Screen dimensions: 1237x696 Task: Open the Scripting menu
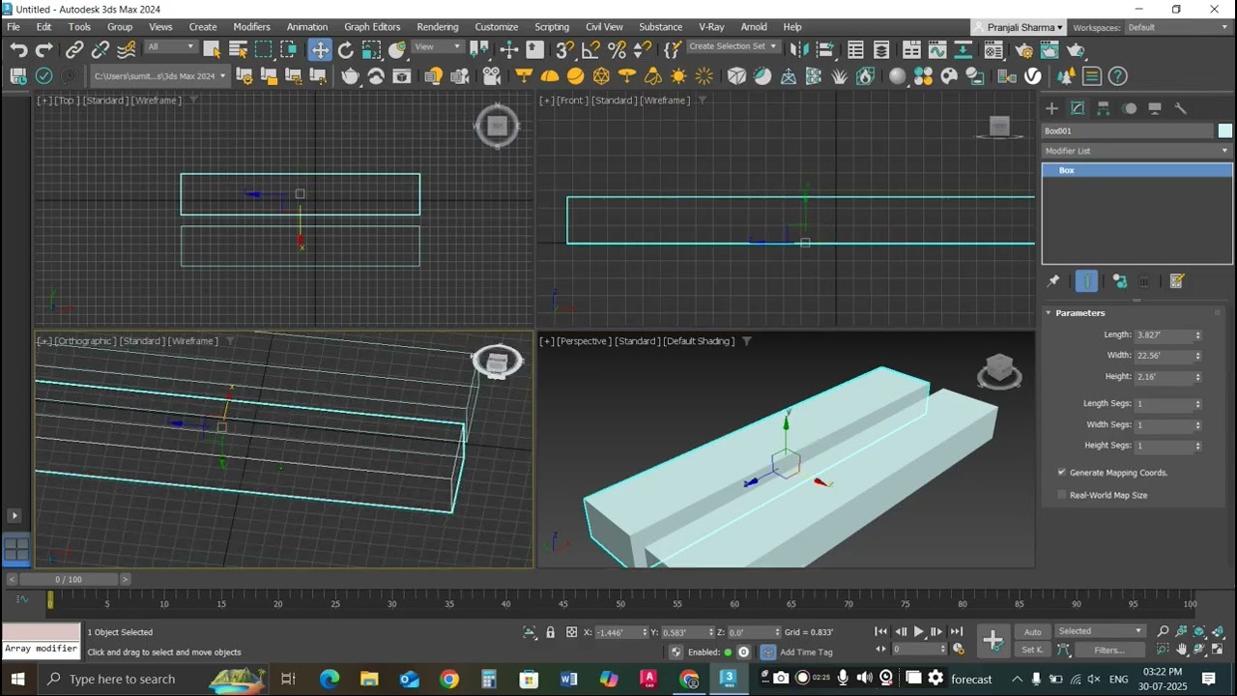(x=552, y=27)
